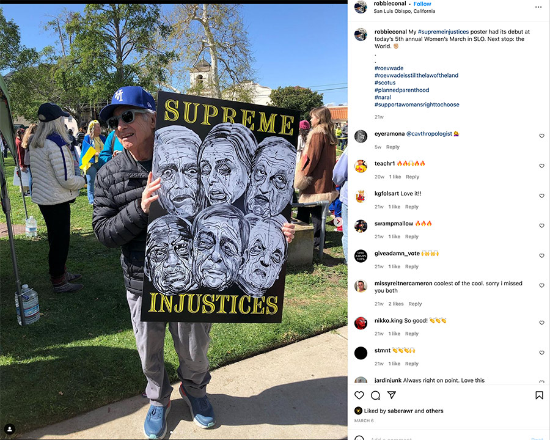
Task: Like the post with heart icon
Action: tap(359, 395)
